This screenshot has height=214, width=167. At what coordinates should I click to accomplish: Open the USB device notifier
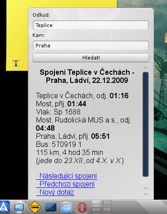click(x=19, y=207)
